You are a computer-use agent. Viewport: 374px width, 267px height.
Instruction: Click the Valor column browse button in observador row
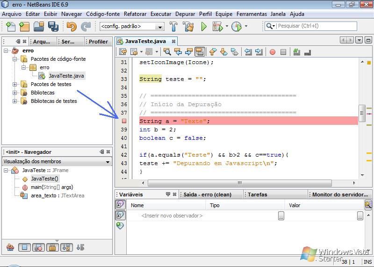360,216
